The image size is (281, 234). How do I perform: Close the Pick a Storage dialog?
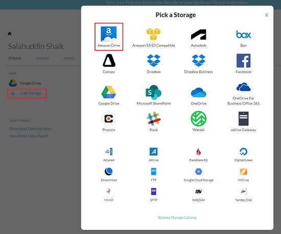pos(267,15)
